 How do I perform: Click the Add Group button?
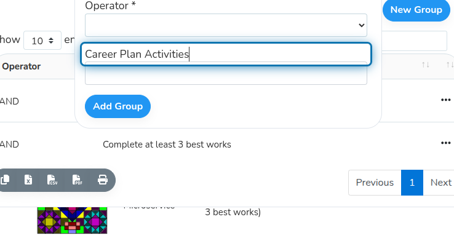117,106
